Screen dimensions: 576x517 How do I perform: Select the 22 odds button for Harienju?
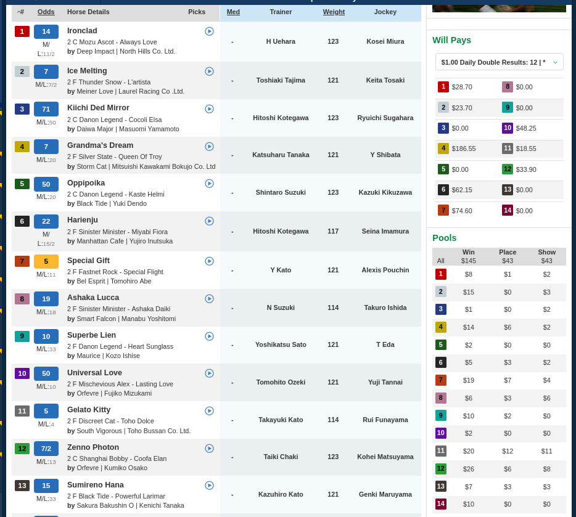click(46, 221)
